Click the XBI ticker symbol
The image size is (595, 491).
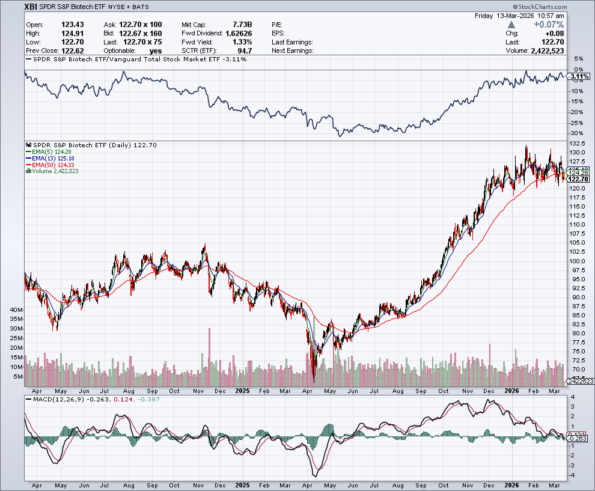pos(31,7)
